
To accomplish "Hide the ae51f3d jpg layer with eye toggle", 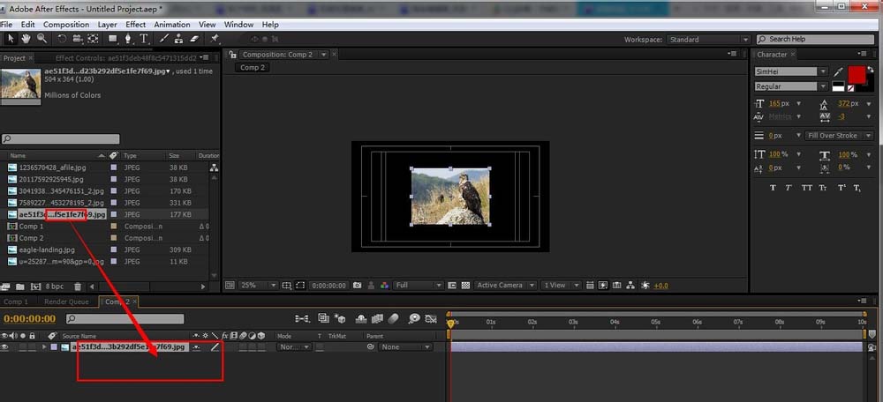I will tap(5, 347).
